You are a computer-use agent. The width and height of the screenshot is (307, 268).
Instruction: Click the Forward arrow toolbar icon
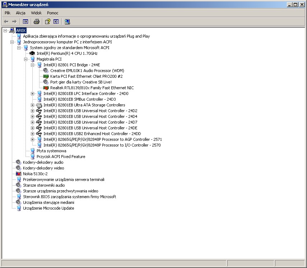click(x=14, y=21)
